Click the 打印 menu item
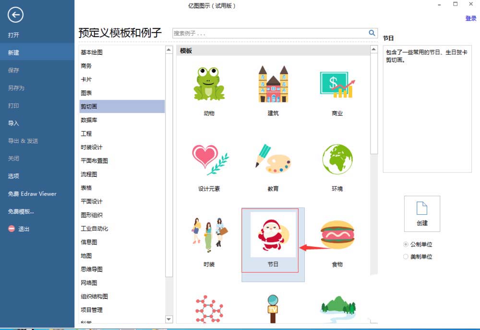This screenshot has height=330, width=480. click(13, 105)
